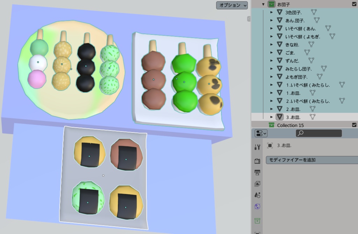Image resolution: width=358 pixels, height=234 pixels.
Task: Select the 2.お皿. name in the outliner
Action: pos(293,109)
